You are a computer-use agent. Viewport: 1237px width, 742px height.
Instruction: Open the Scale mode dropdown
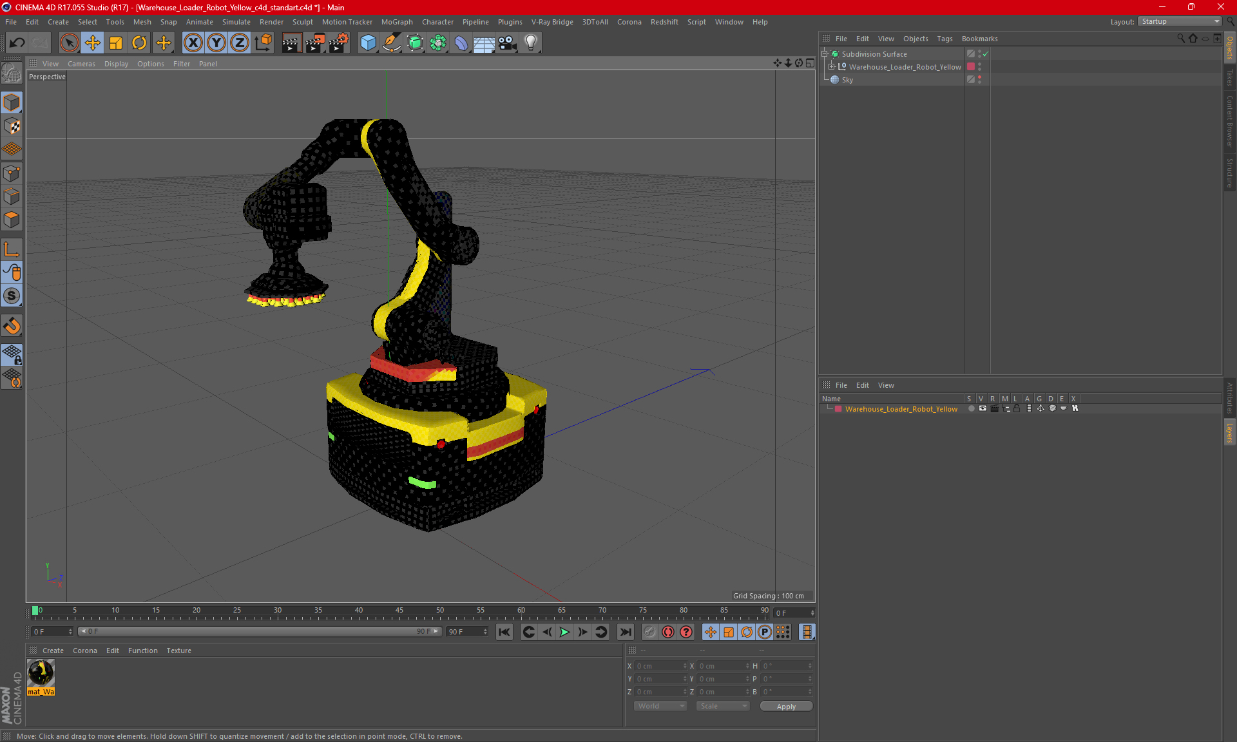click(x=724, y=706)
